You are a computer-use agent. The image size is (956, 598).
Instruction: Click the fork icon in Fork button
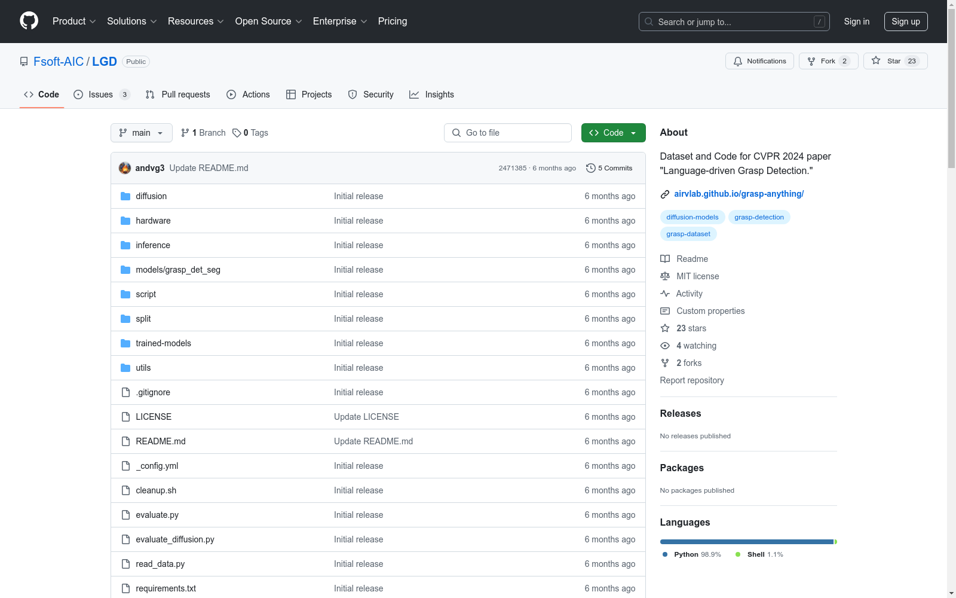pyautogui.click(x=811, y=61)
